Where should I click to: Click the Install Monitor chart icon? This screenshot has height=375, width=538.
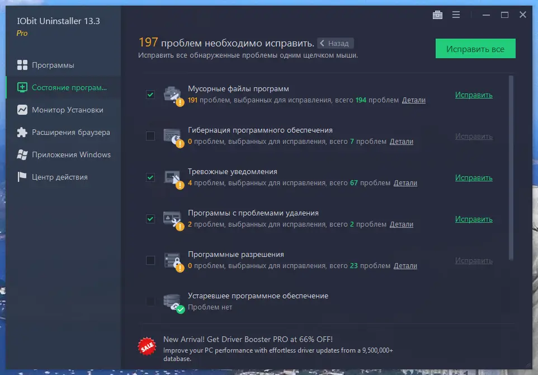22,110
